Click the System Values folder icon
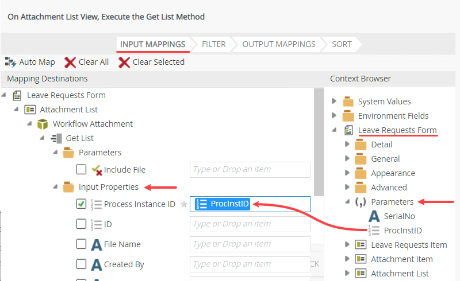This screenshot has height=281, width=460. (x=348, y=102)
